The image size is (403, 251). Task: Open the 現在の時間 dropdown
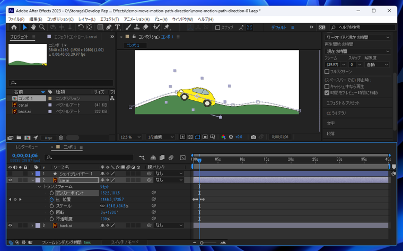coord(357,51)
